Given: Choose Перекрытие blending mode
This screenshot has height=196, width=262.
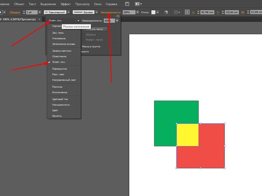Looking at the screenshot, I should [59, 69].
